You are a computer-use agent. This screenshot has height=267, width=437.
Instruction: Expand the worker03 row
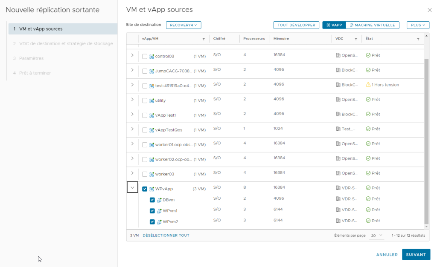pyautogui.click(x=132, y=173)
